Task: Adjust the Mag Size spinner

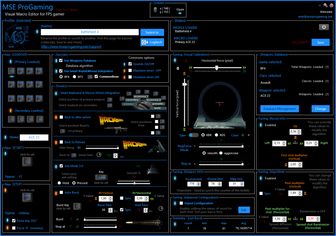Action: coord(242,184)
